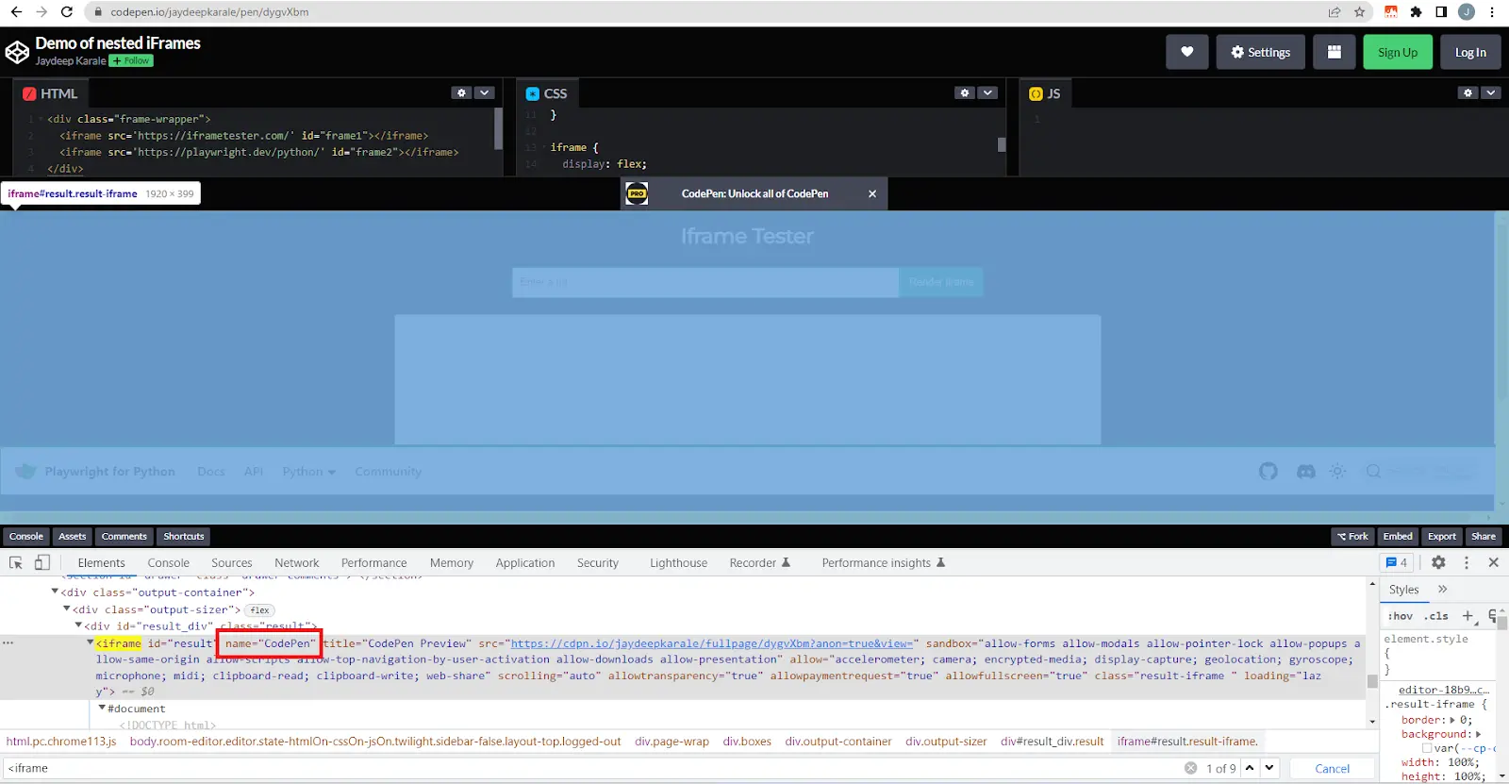This screenshot has height=784, width=1509.
Task: Show more Styles pane tabs
Action: tap(1442, 589)
